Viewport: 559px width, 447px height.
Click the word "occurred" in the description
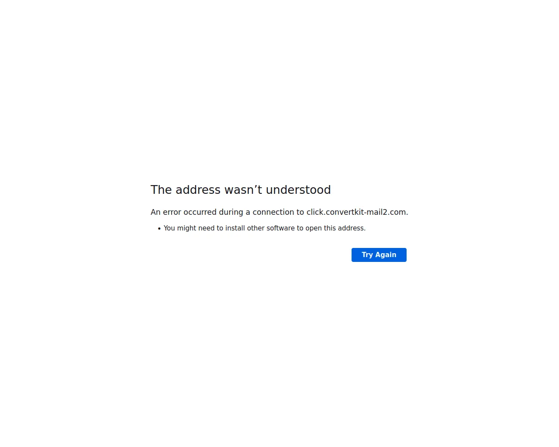point(200,212)
